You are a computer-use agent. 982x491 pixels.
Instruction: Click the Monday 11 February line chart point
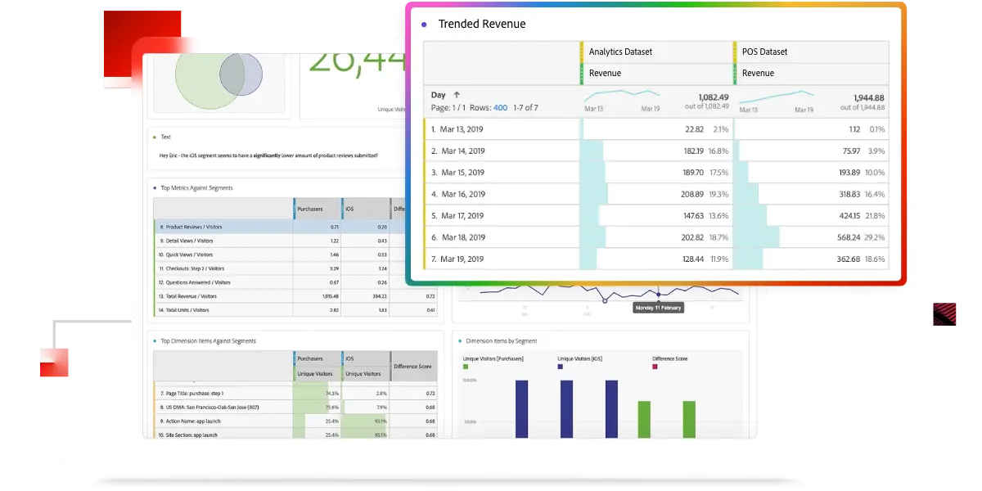click(657, 294)
